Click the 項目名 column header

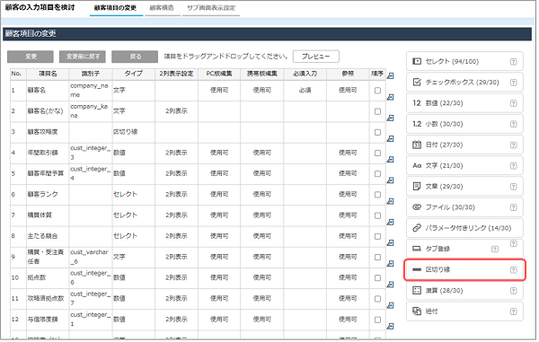click(x=48, y=74)
